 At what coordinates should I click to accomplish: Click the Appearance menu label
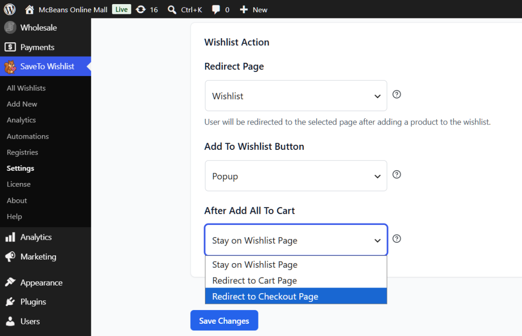[41, 283]
